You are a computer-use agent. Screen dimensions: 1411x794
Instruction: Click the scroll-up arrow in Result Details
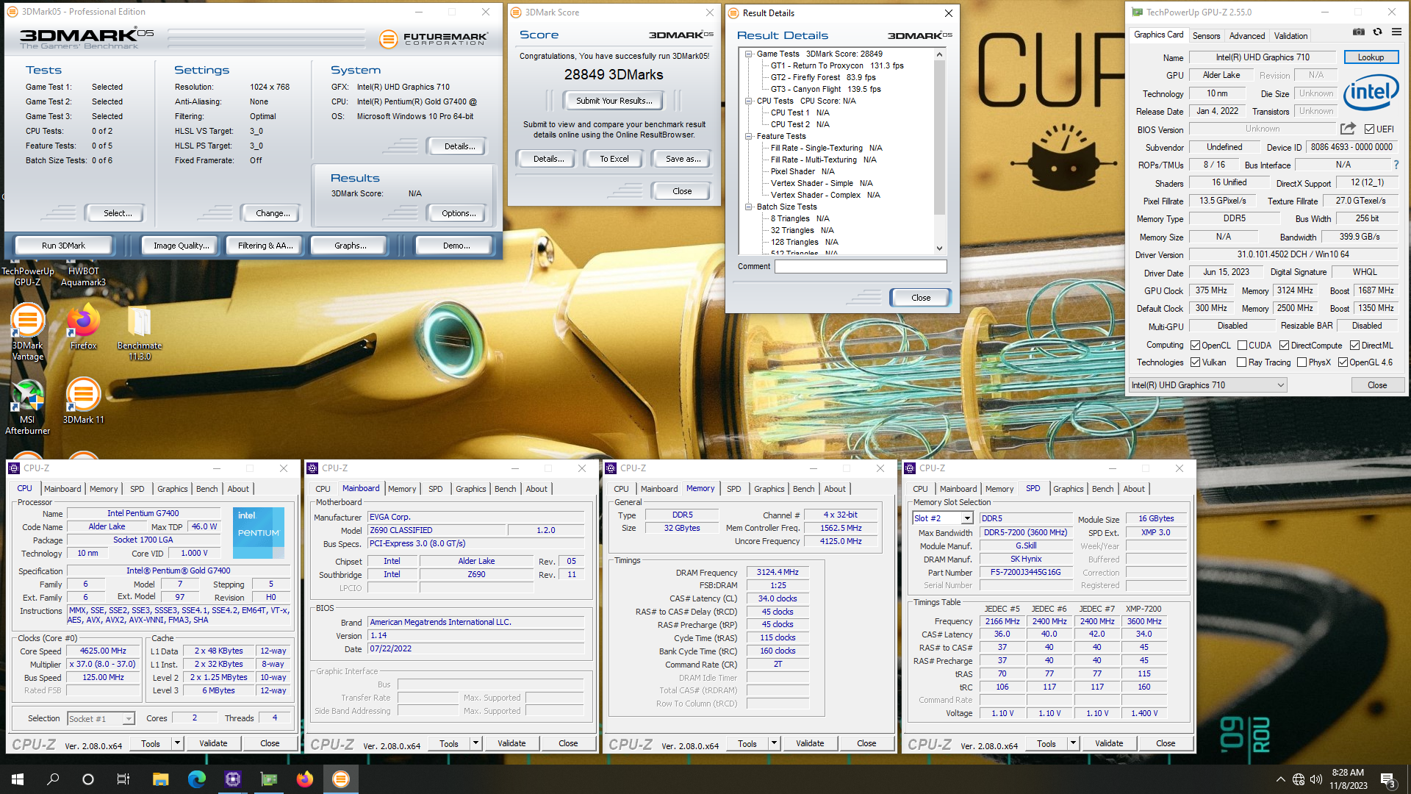(939, 54)
